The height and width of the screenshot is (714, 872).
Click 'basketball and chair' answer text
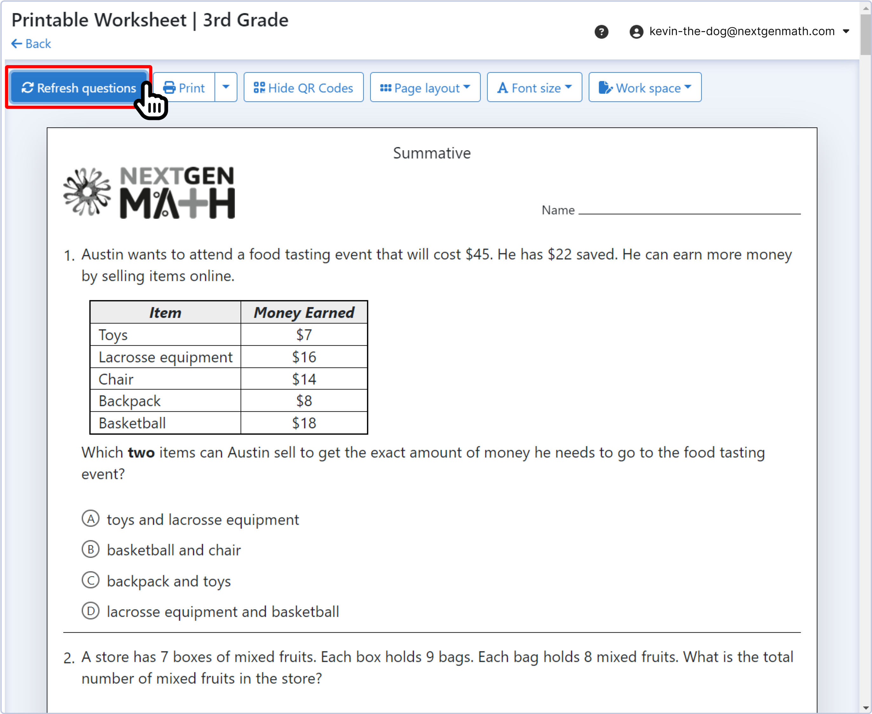[x=174, y=550]
